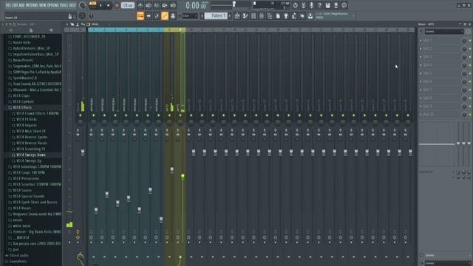Open the Wide mixer layout dropdown
473x266 pixels.
tap(101, 24)
